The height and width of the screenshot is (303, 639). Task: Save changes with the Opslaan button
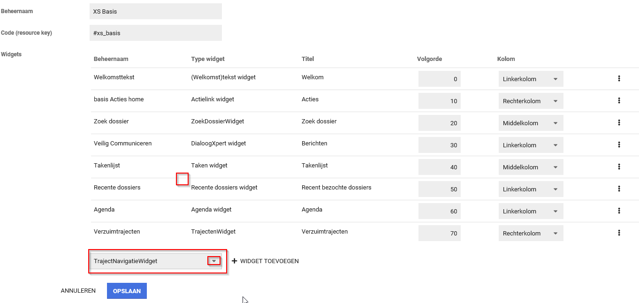[127, 291]
